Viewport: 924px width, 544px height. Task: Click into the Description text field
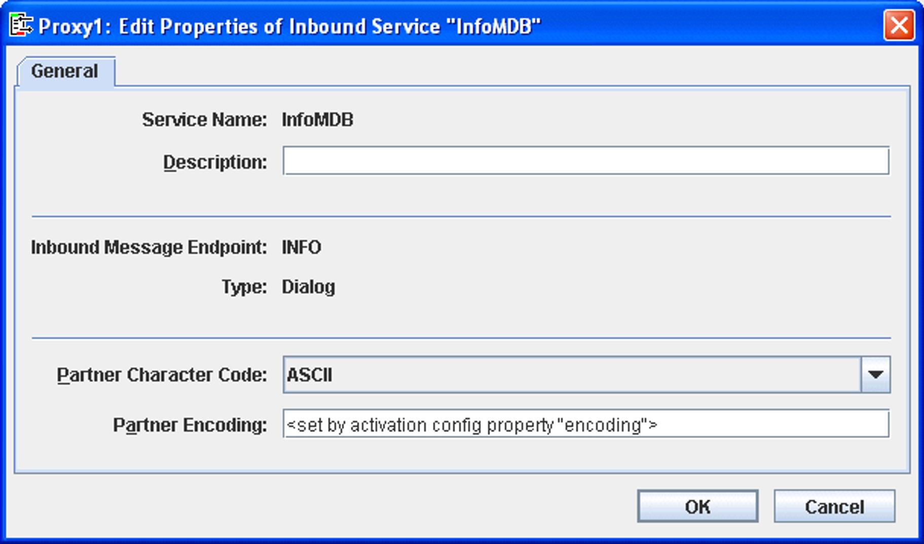[x=585, y=161]
